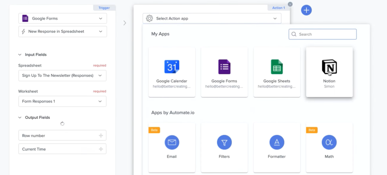Click the move handle on Row number field
Screen dimensions: 387x175
[x=101, y=135]
